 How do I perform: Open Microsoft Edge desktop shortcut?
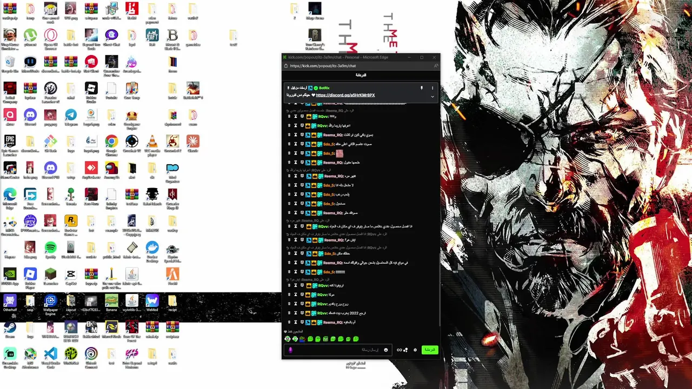click(x=10, y=197)
